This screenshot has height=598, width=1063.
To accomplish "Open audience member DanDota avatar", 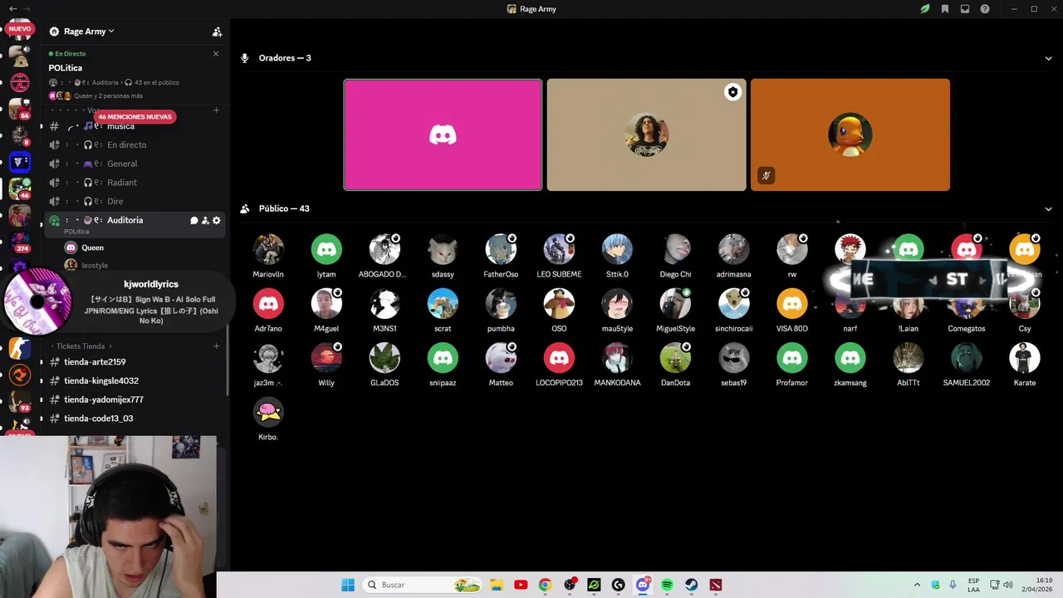I will [x=675, y=358].
